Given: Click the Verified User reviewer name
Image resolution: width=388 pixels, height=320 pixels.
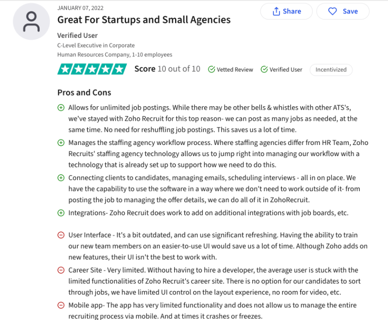Looking at the screenshot, I should coord(77,35).
